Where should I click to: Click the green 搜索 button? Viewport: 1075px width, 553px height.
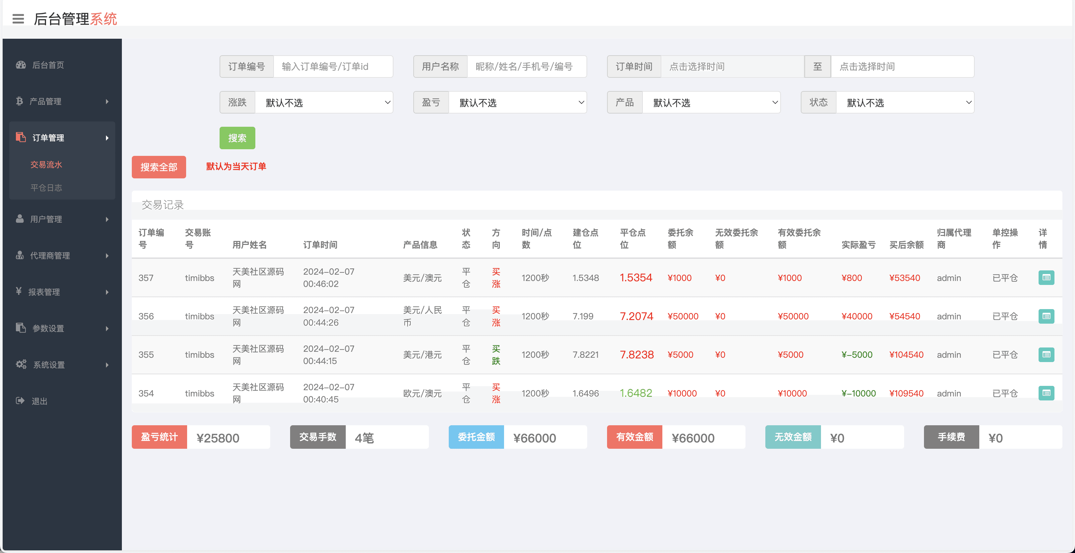(237, 138)
